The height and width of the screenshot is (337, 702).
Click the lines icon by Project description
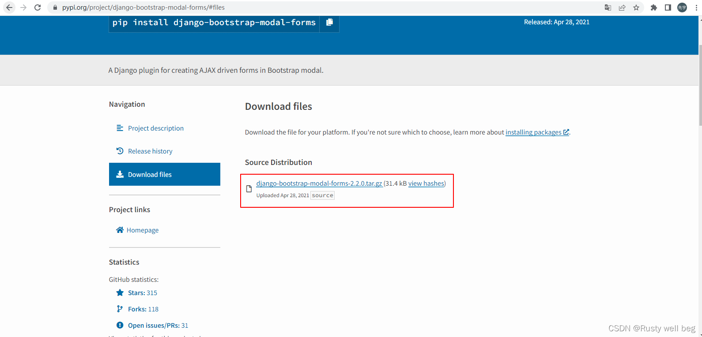(120, 128)
